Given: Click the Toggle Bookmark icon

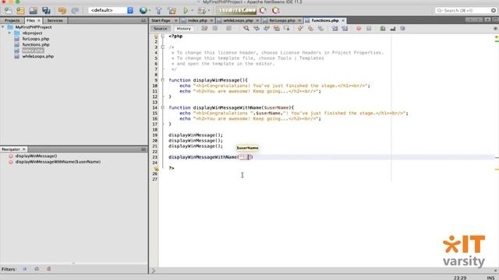Looking at the screenshot, I should (x=320, y=29).
